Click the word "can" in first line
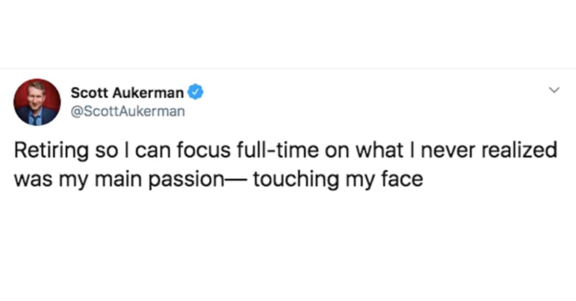Viewport: 576px width, 301px height. click(x=151, y=152)
